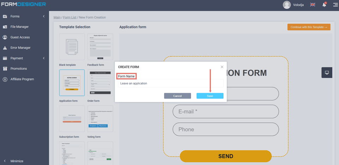Click the Cancel button in dialog
The width and height of the screenshot is (339, 165).
[178, 96]
